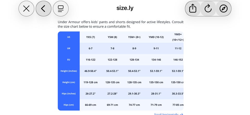Image resolution: width=250 pixels, height=115 pixels.
Task: Select the YSM (8) column header
Action: (x=113, y=37)
